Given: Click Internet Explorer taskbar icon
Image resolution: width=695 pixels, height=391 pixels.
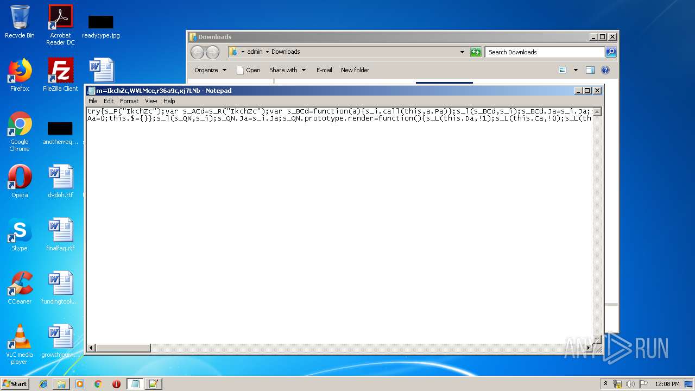Looking at the screenshot, I should pyautogui.click(x=43, y=384).
